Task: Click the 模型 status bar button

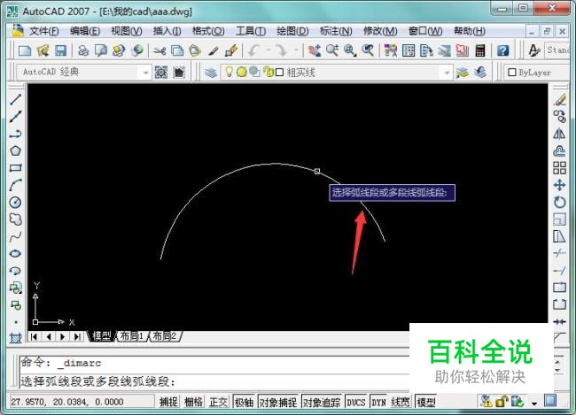Action: pos(426,402)
